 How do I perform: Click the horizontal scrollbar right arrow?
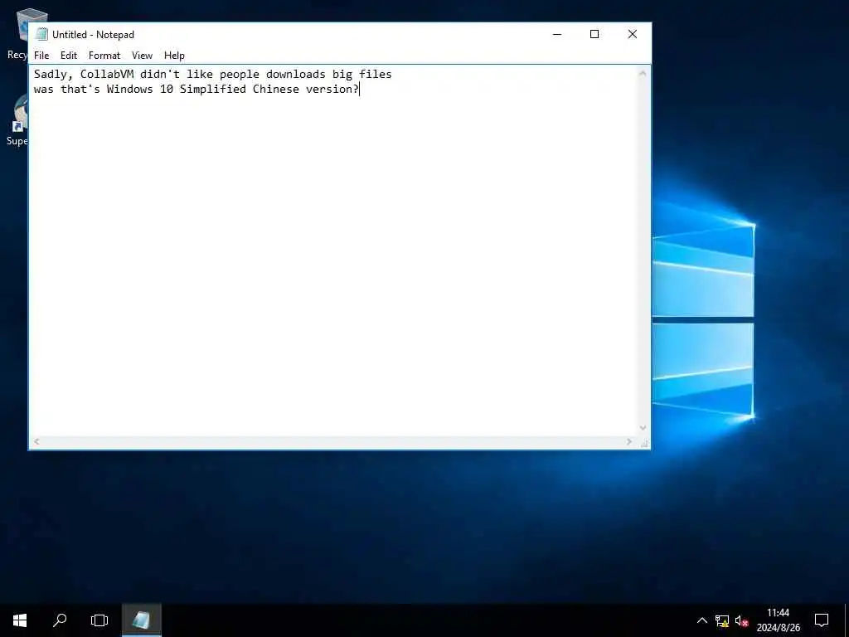pyautogui.click(x=629, y=442)
